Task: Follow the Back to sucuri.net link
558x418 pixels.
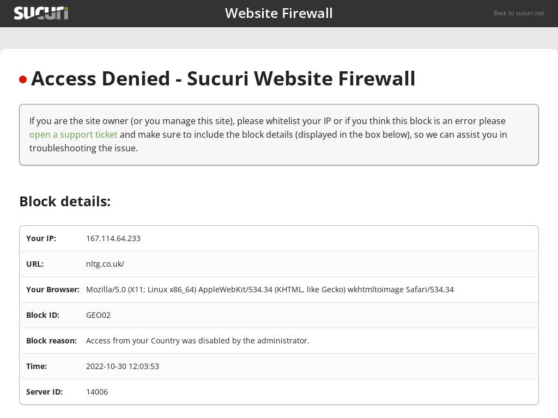Action: click(518, 13)
